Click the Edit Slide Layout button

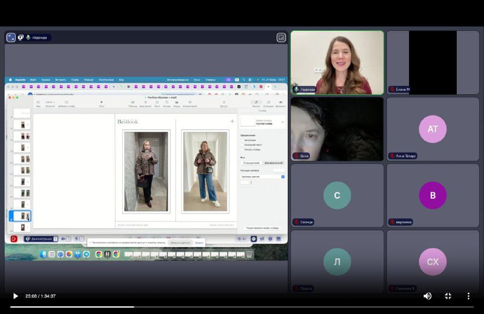pyautogui.click(x=263, y=227)
